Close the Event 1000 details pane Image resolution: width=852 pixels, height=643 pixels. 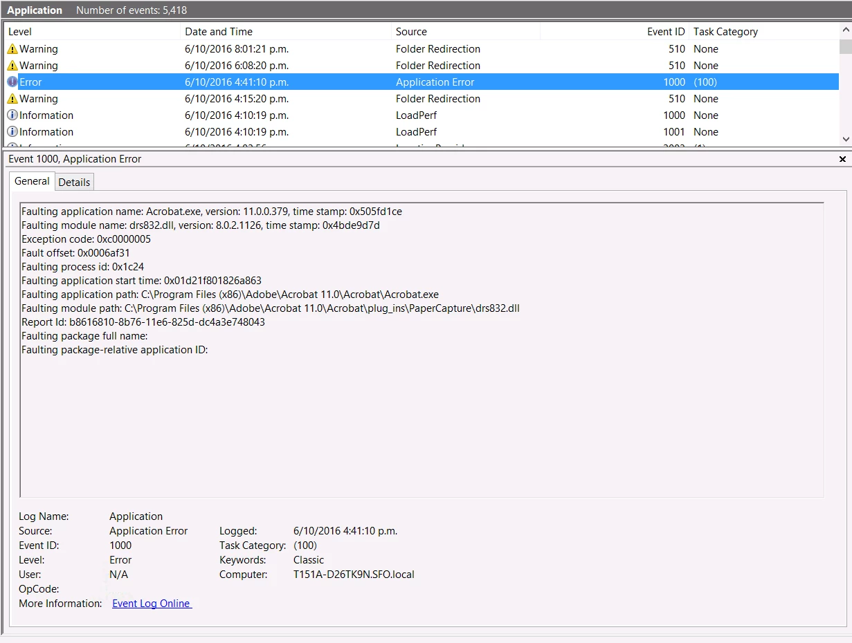point(842,159)
